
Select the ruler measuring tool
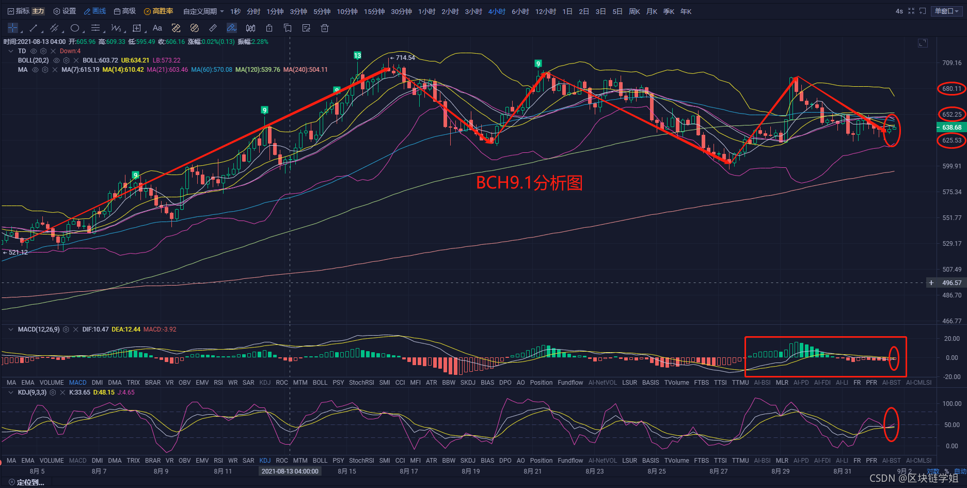(x=213, y=28)
